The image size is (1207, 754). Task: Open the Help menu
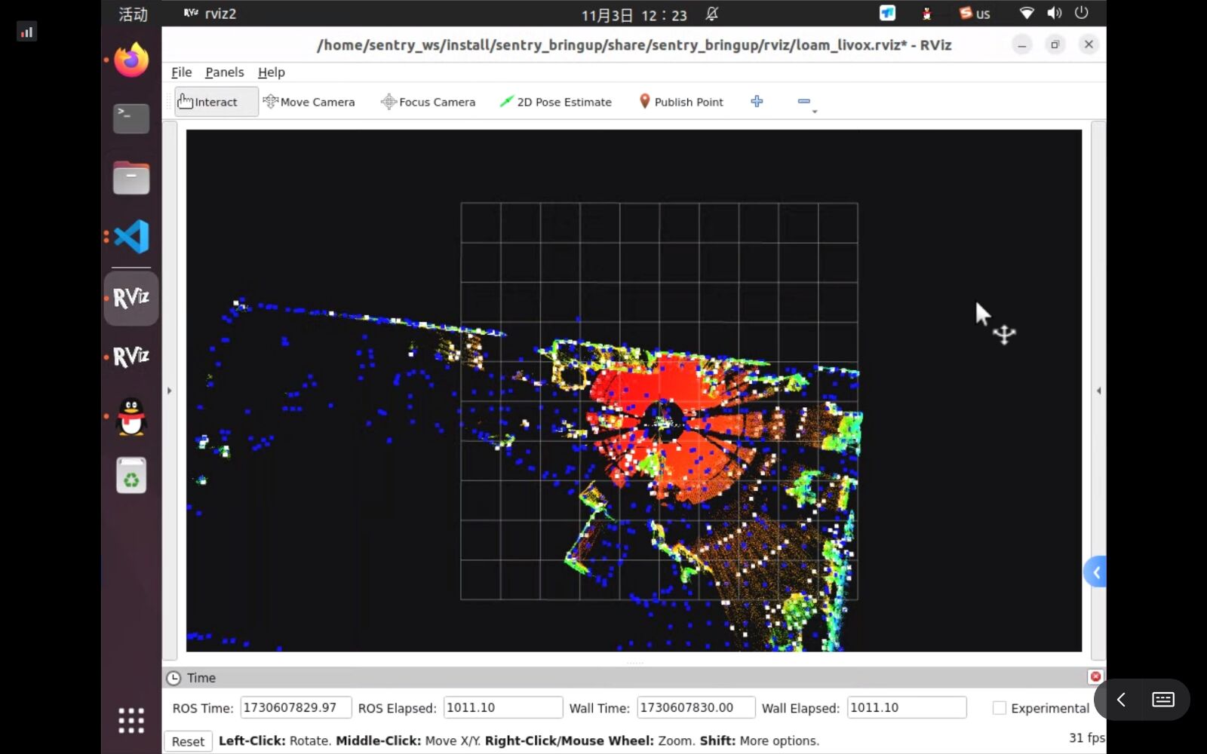271,72
